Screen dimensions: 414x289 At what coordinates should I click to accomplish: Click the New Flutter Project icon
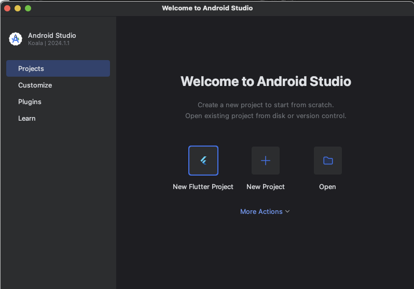pyautogui.click(x=203, y=161)
